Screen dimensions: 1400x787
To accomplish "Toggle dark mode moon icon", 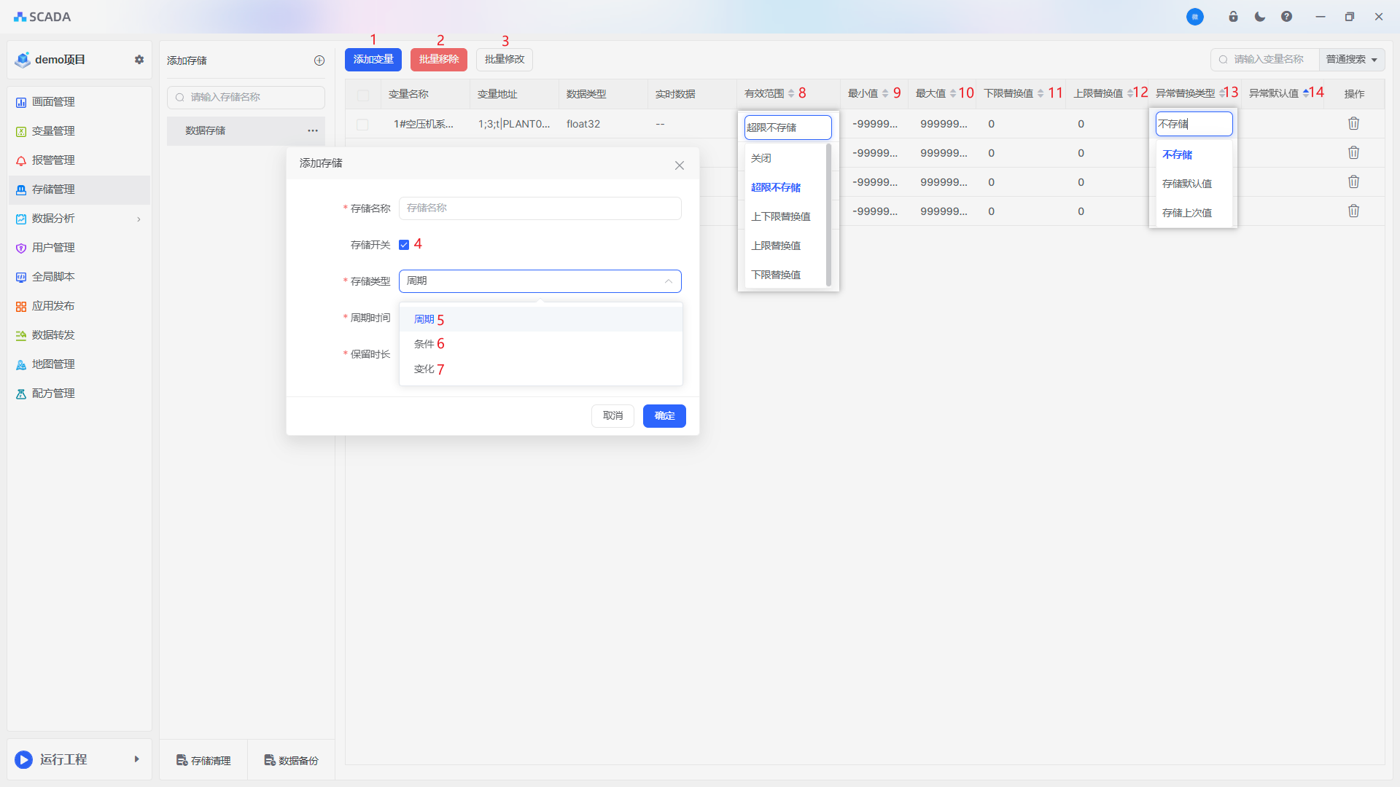I will [x=1260, y=17].
